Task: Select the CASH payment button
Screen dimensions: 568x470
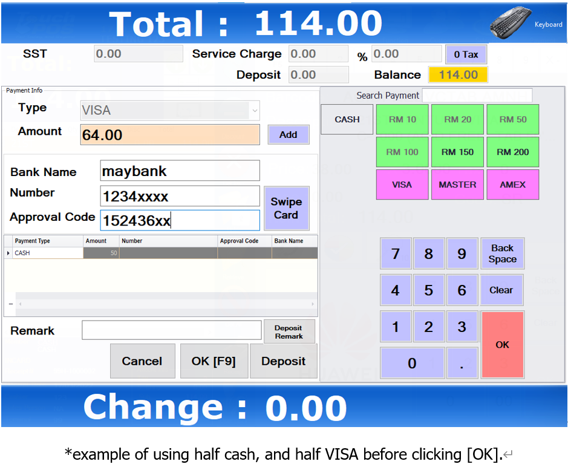Action: point(347,120)
